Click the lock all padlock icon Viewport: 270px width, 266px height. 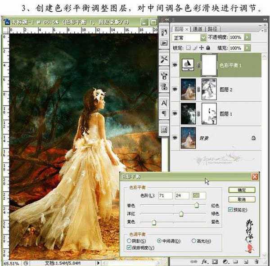pyautogui.click(x=208, y=48)
